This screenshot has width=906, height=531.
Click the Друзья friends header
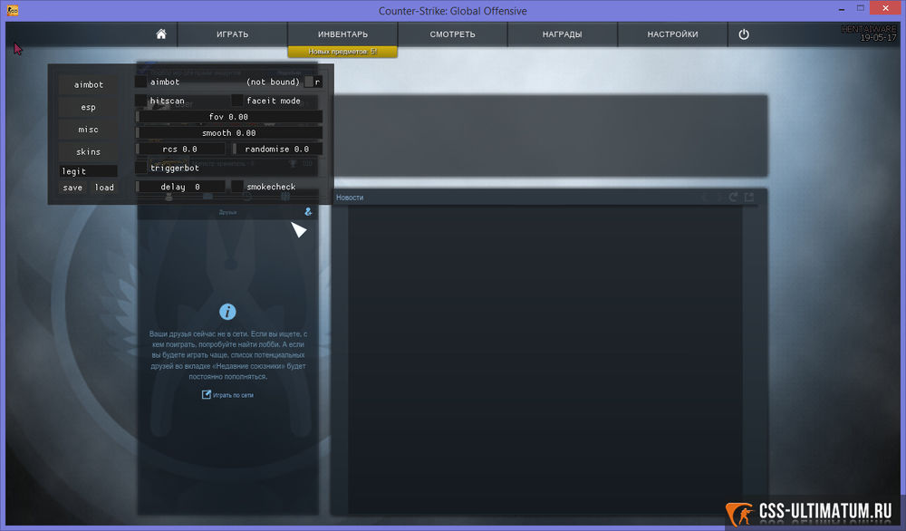pyautogui.click(x=227, y=212)
